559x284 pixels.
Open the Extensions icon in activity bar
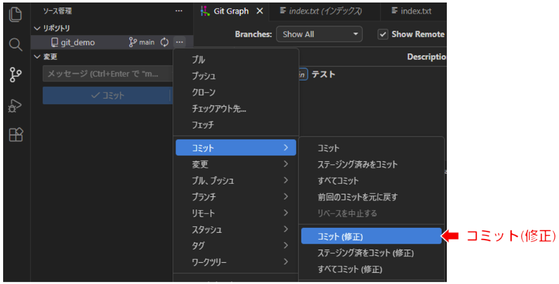pos(16,134)
